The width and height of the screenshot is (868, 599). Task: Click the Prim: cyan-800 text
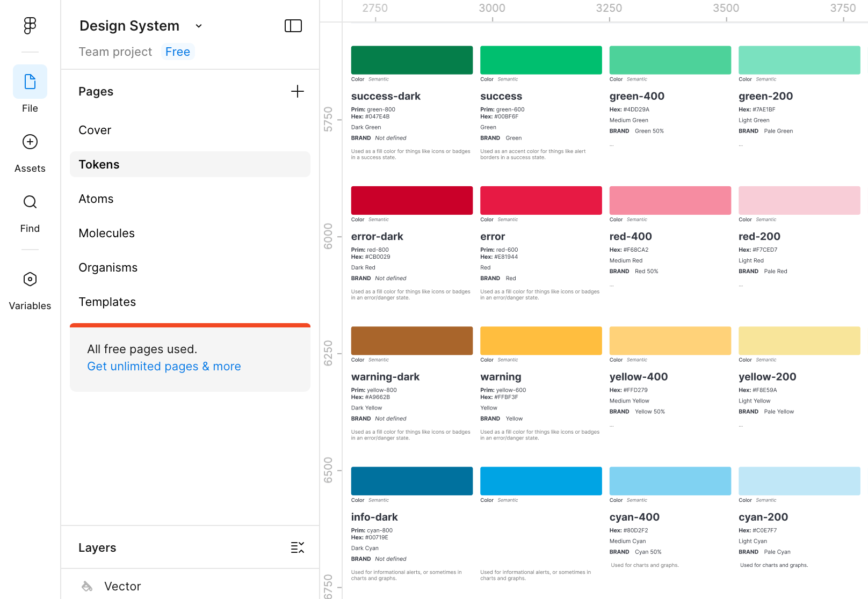(372, 530)
